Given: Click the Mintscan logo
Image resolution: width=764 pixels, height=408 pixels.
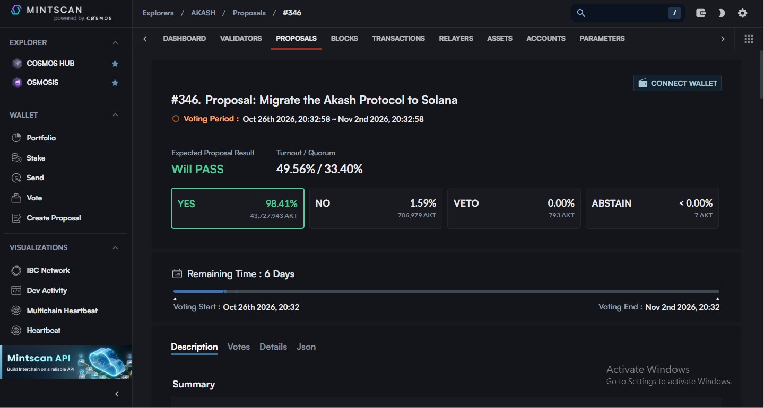Looking at the screenshot, I should pos(61,13).
